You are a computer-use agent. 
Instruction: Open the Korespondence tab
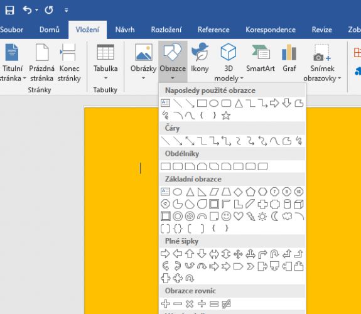(271, 30)
